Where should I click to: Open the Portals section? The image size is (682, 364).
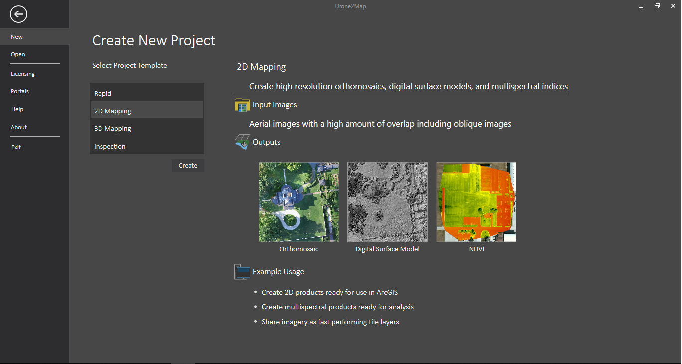[34, 91]
